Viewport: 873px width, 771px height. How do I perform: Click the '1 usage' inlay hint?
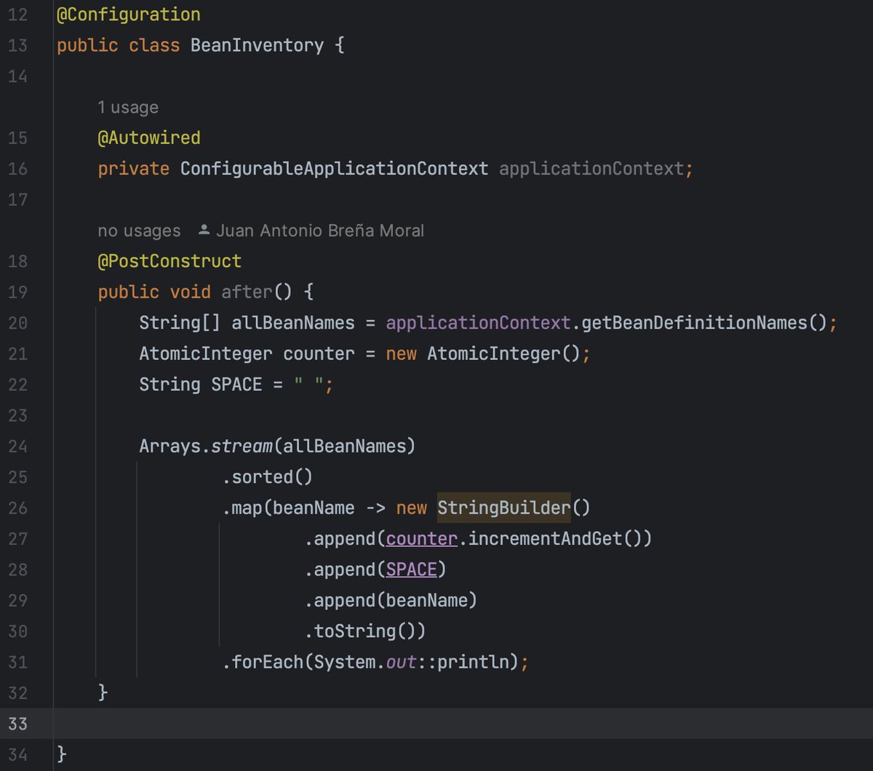coord(128,108)
